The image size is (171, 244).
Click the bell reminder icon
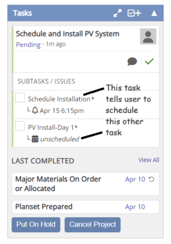point(35,110)
